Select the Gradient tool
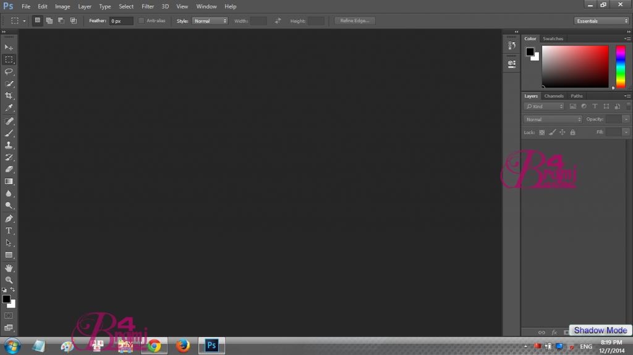Screen dimensions: 633x355 click(9, 182)
